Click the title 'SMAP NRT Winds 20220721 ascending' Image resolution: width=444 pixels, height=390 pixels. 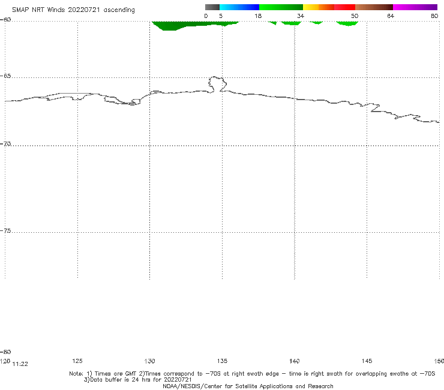(73, 10)
